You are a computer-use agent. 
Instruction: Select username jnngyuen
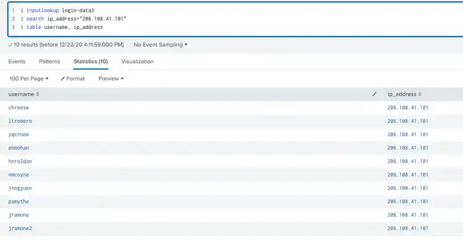click(x=20, y=188)
